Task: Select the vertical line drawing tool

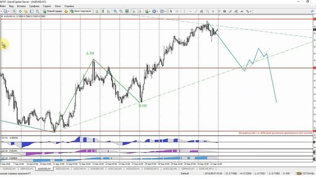Action: [184, 11]
